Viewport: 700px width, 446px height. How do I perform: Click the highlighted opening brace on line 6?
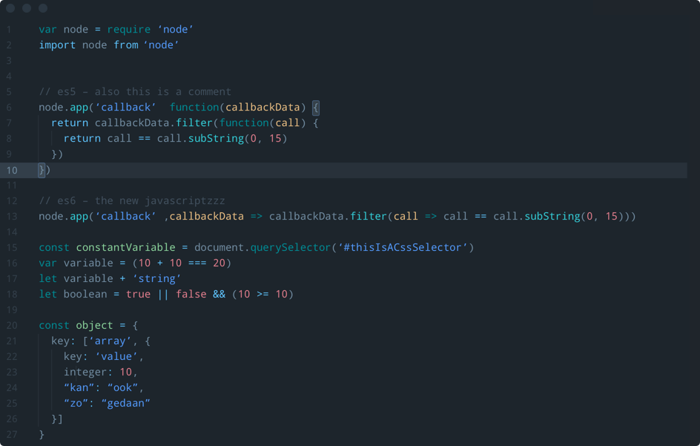click(316, 108)
